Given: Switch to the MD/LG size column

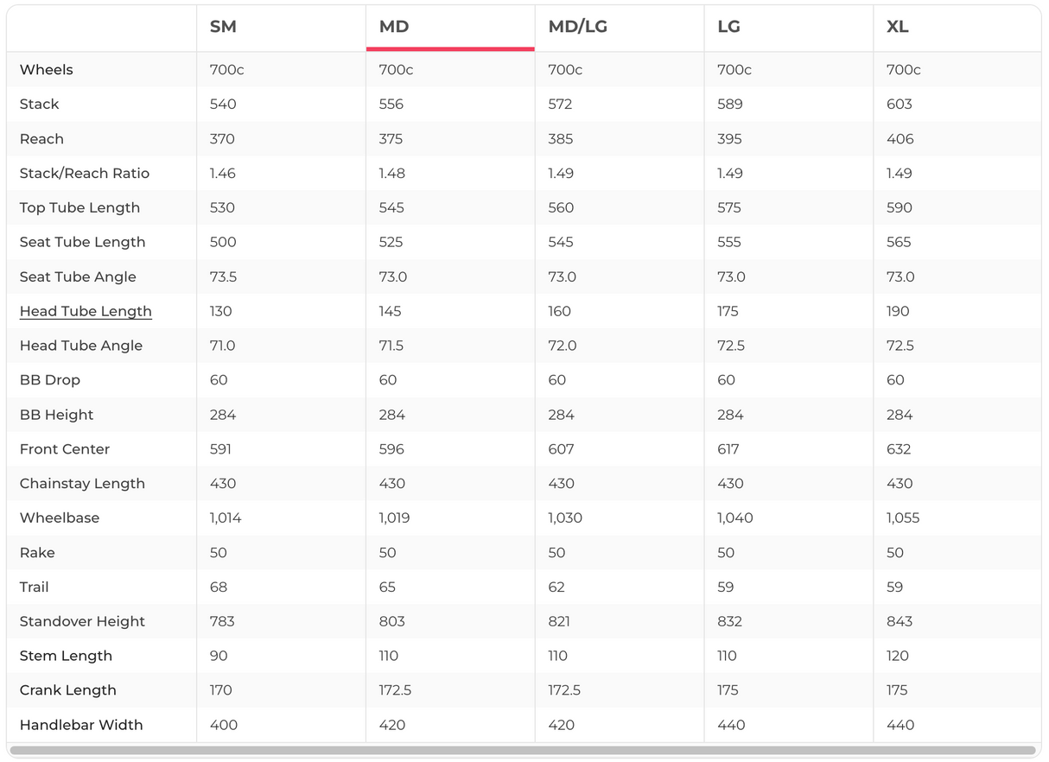Looking at the screenshot, I should tap(577, 27).
